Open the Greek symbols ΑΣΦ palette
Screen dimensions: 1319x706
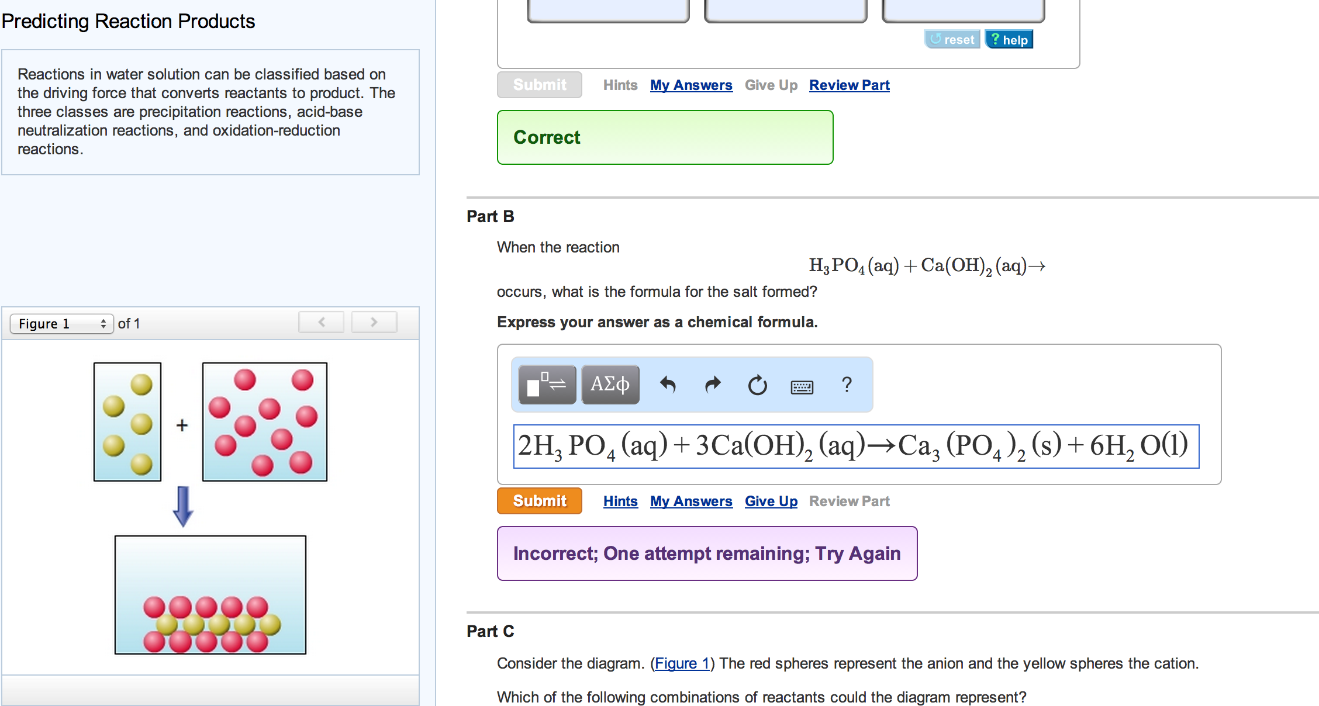pos(610,385)
